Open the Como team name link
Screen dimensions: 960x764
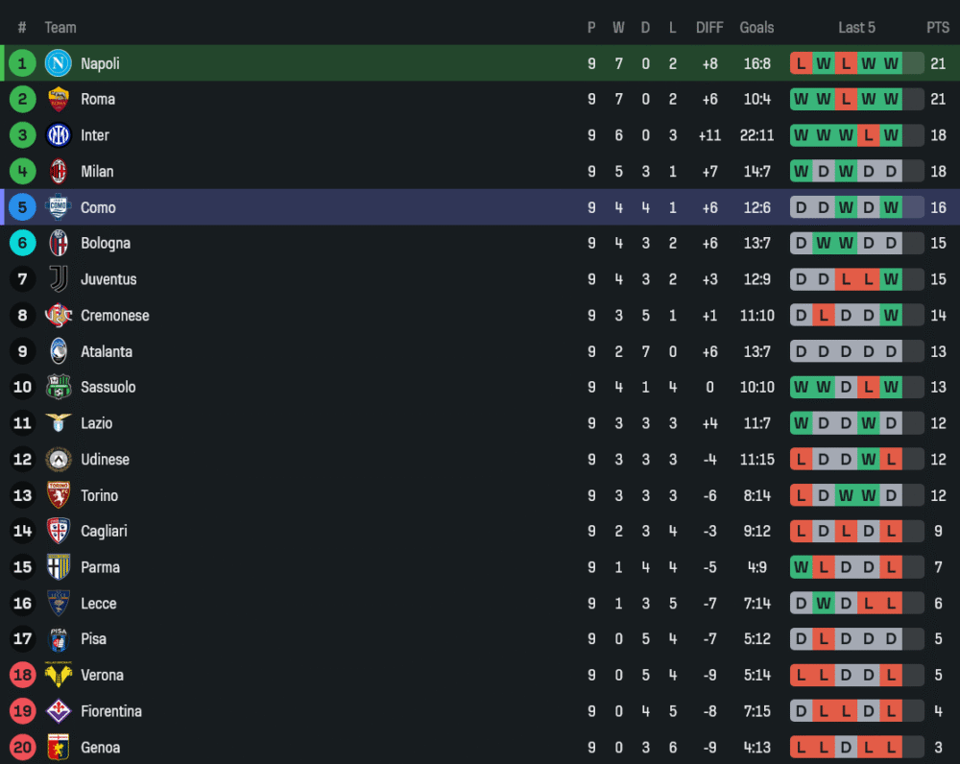(98, 207)
